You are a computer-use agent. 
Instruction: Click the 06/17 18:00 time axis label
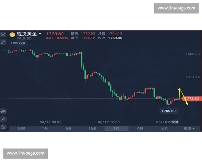(109, 122)
